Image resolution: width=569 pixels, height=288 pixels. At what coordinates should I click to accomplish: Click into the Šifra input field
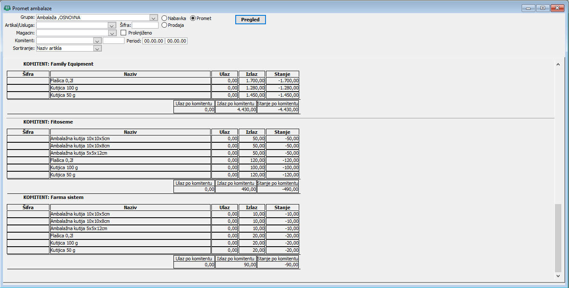[x=145, y=26]
